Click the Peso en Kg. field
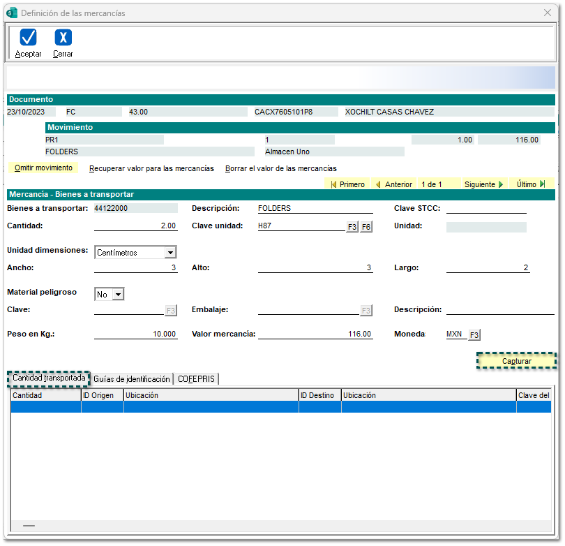565x546 pixels. (135, 334)
